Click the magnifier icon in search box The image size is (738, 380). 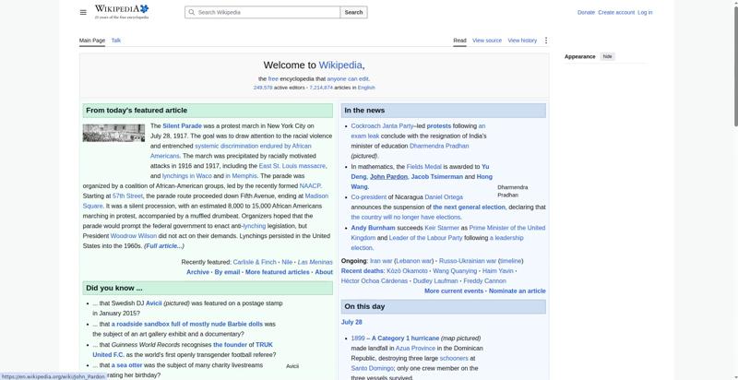point(191,12)
